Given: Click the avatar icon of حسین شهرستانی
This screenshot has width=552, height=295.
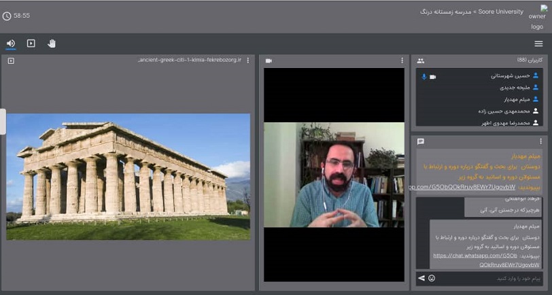Looking at the screenshot, I should tap(536, 75).
